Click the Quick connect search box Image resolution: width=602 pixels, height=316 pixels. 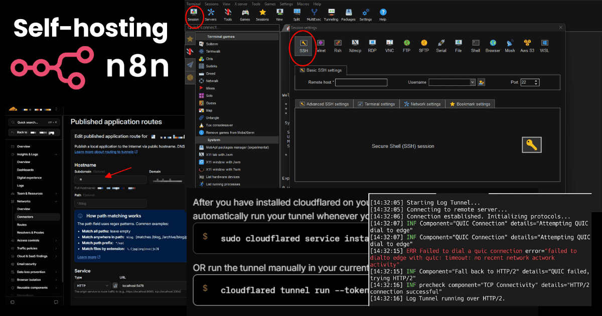(x=232, y=28)
